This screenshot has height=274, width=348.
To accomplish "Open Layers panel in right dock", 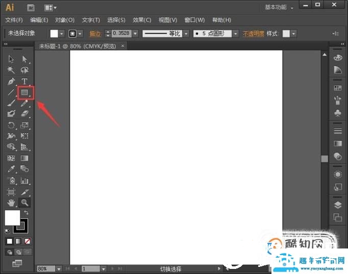I will point(338,205).
